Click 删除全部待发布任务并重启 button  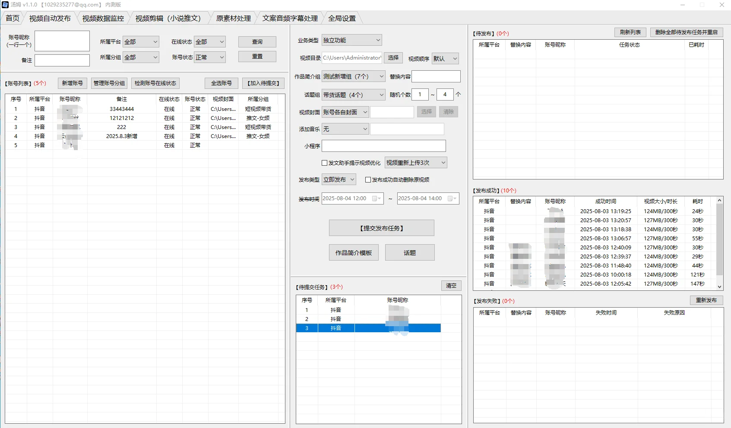point(687,32)
